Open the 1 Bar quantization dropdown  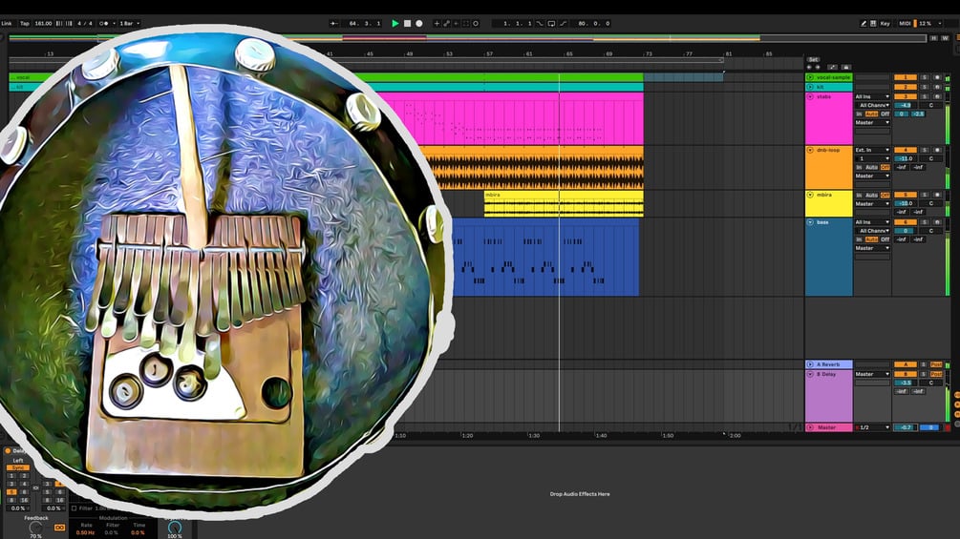[x=130, y=23]
